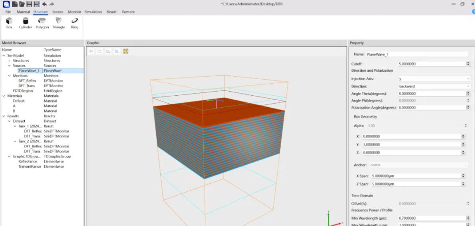Click the Box Geometry Y field
This screenshot has height=226, width=475.
411,145
